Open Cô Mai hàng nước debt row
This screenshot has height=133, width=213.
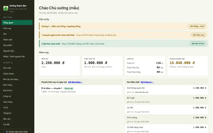click(166, 129)
